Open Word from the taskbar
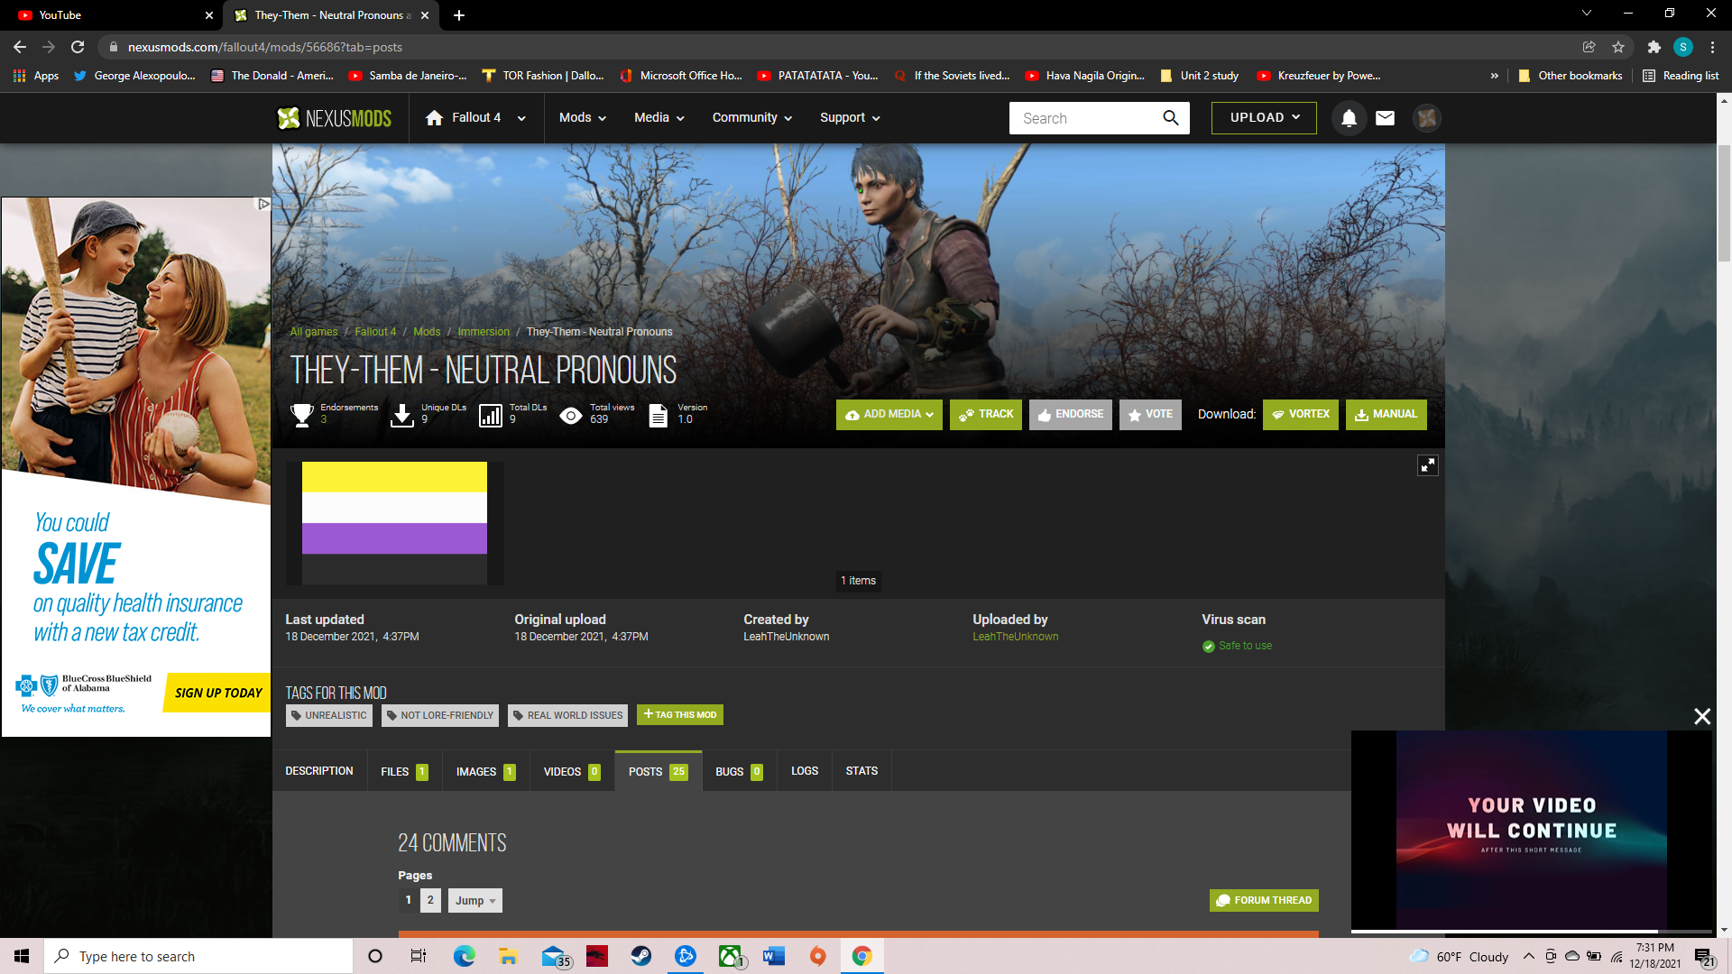This screenshot has height=974, width=1732. (x=773, y=956)
